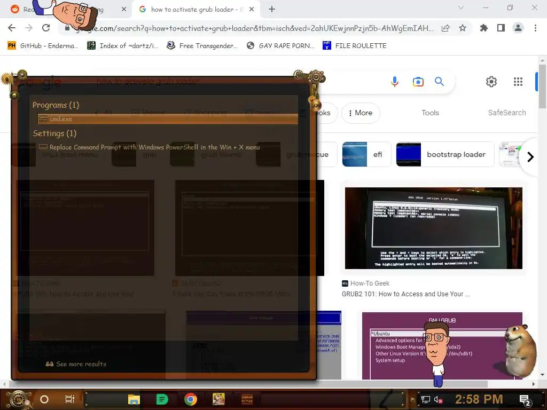The height and width of the screenshot is (410, 547).
Task: Reload the current Google page
Action: pos(46,28)
